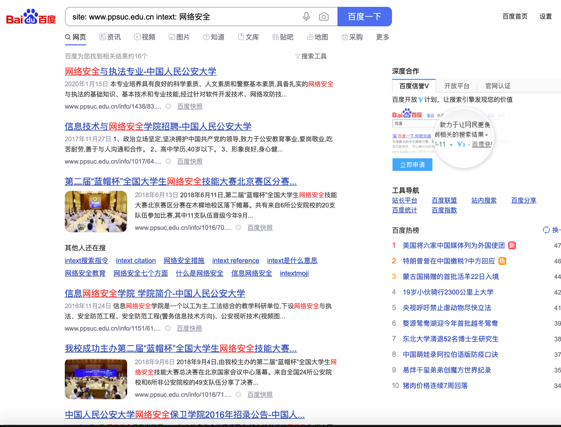The width and height of the screenshot is (561, 427).
Task: Open 百度联盟 tool link
Action: pos(444,201)
